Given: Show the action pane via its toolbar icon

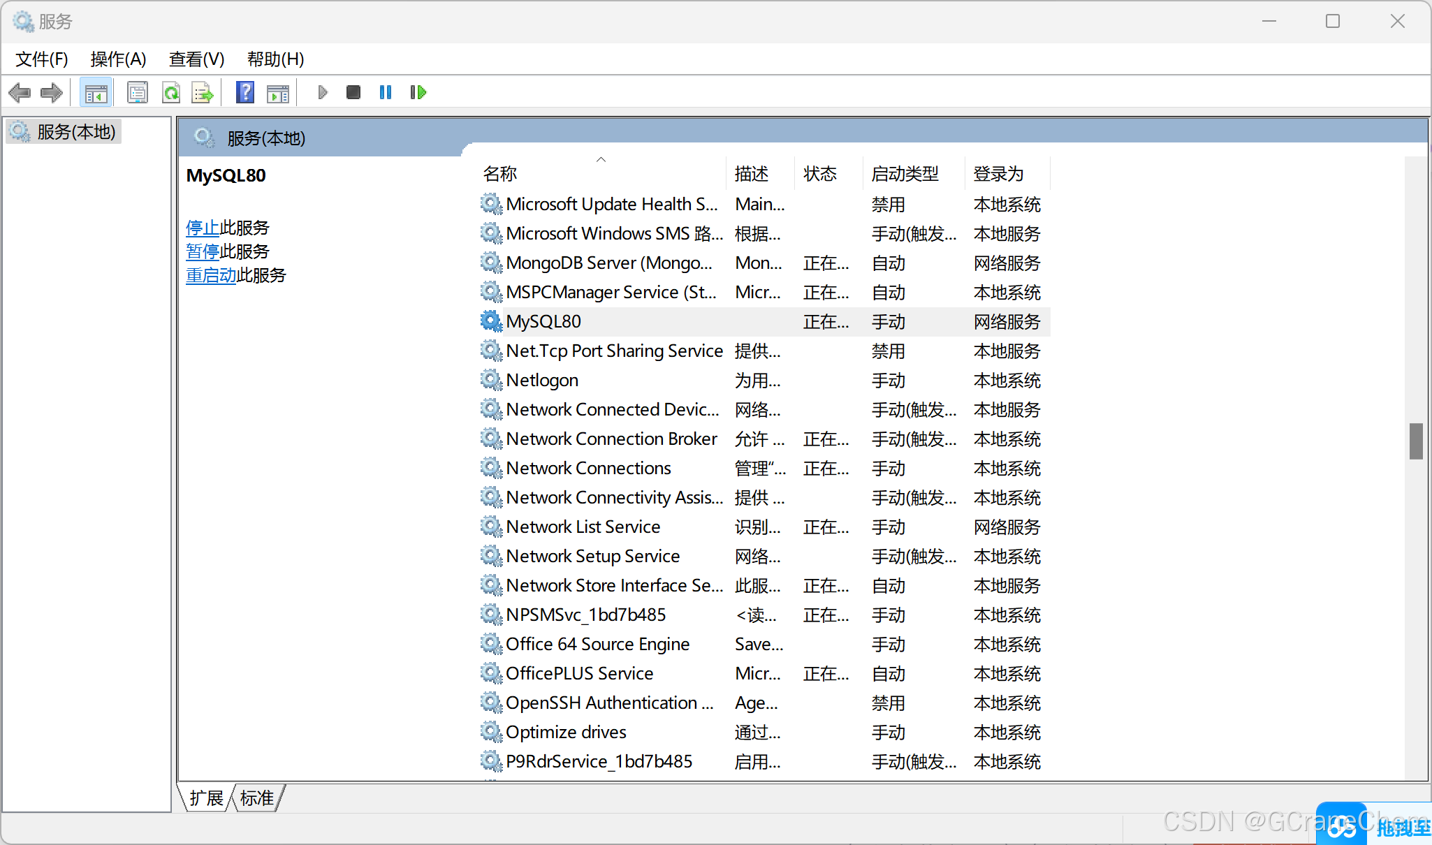Looking at the screenshot, I should (x=278, y=91).
